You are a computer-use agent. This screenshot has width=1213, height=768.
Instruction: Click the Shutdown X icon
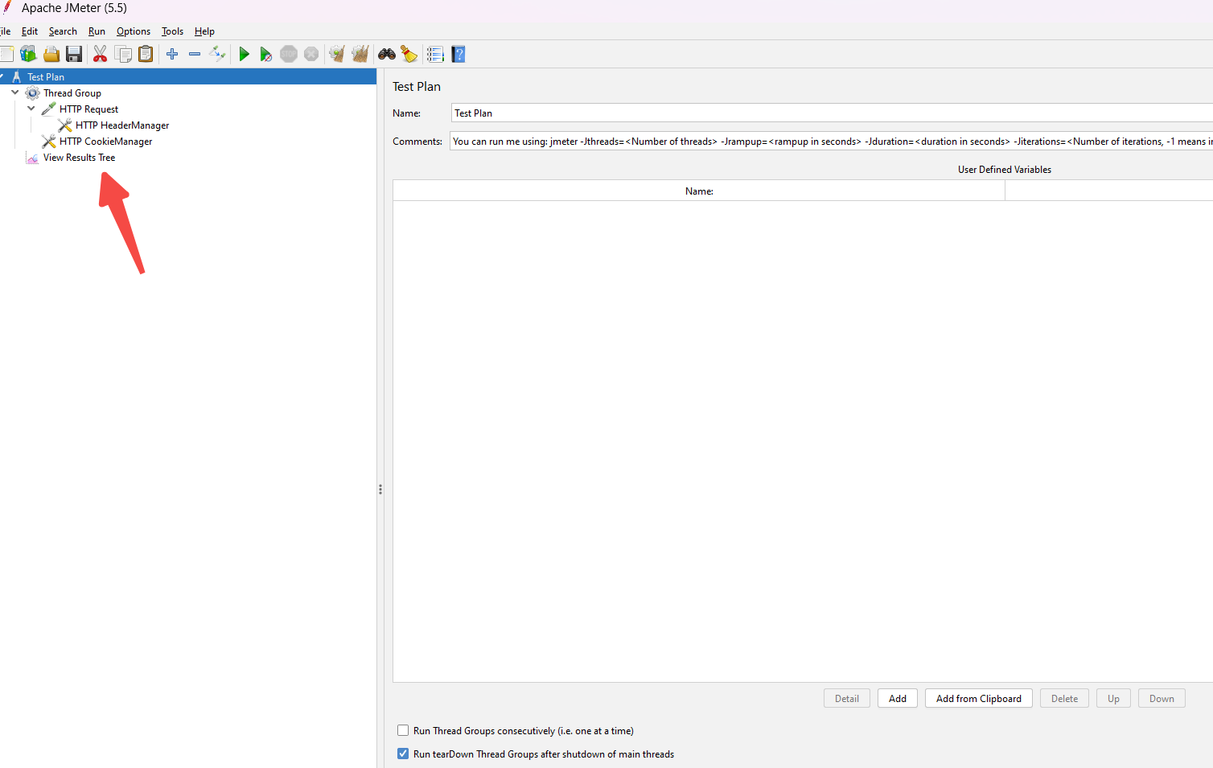point(311,54)
